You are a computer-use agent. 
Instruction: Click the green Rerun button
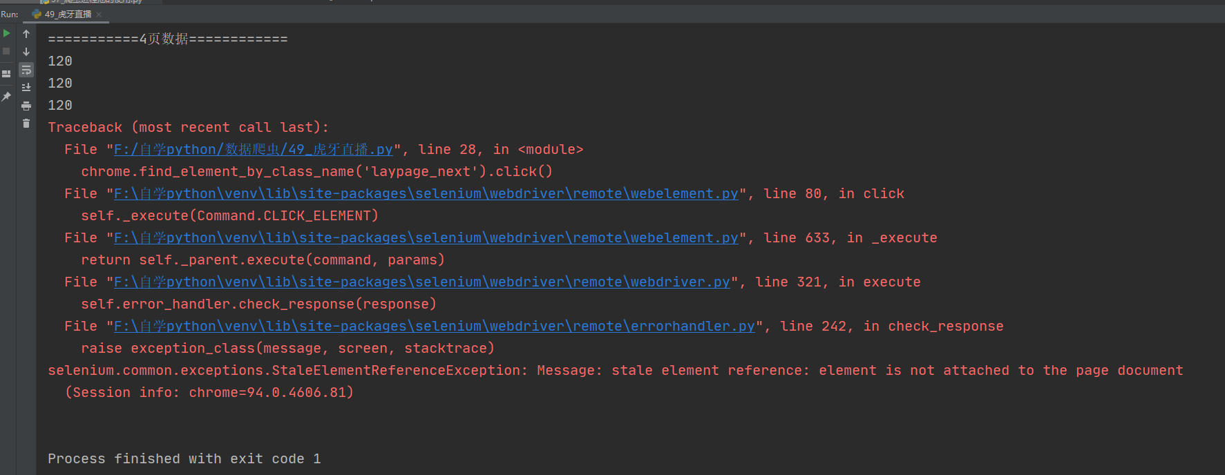[6, 33]
